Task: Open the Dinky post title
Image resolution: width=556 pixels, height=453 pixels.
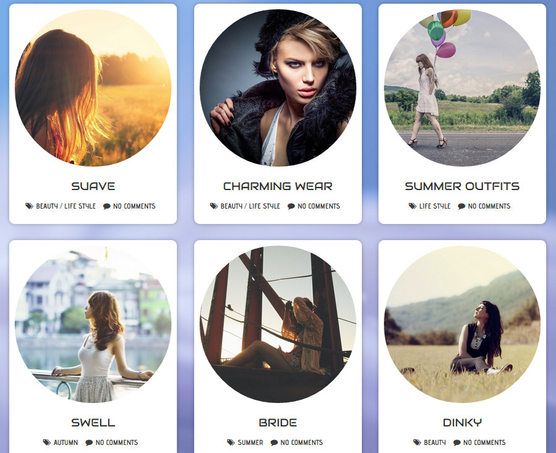Action: [x=462, y=422]
